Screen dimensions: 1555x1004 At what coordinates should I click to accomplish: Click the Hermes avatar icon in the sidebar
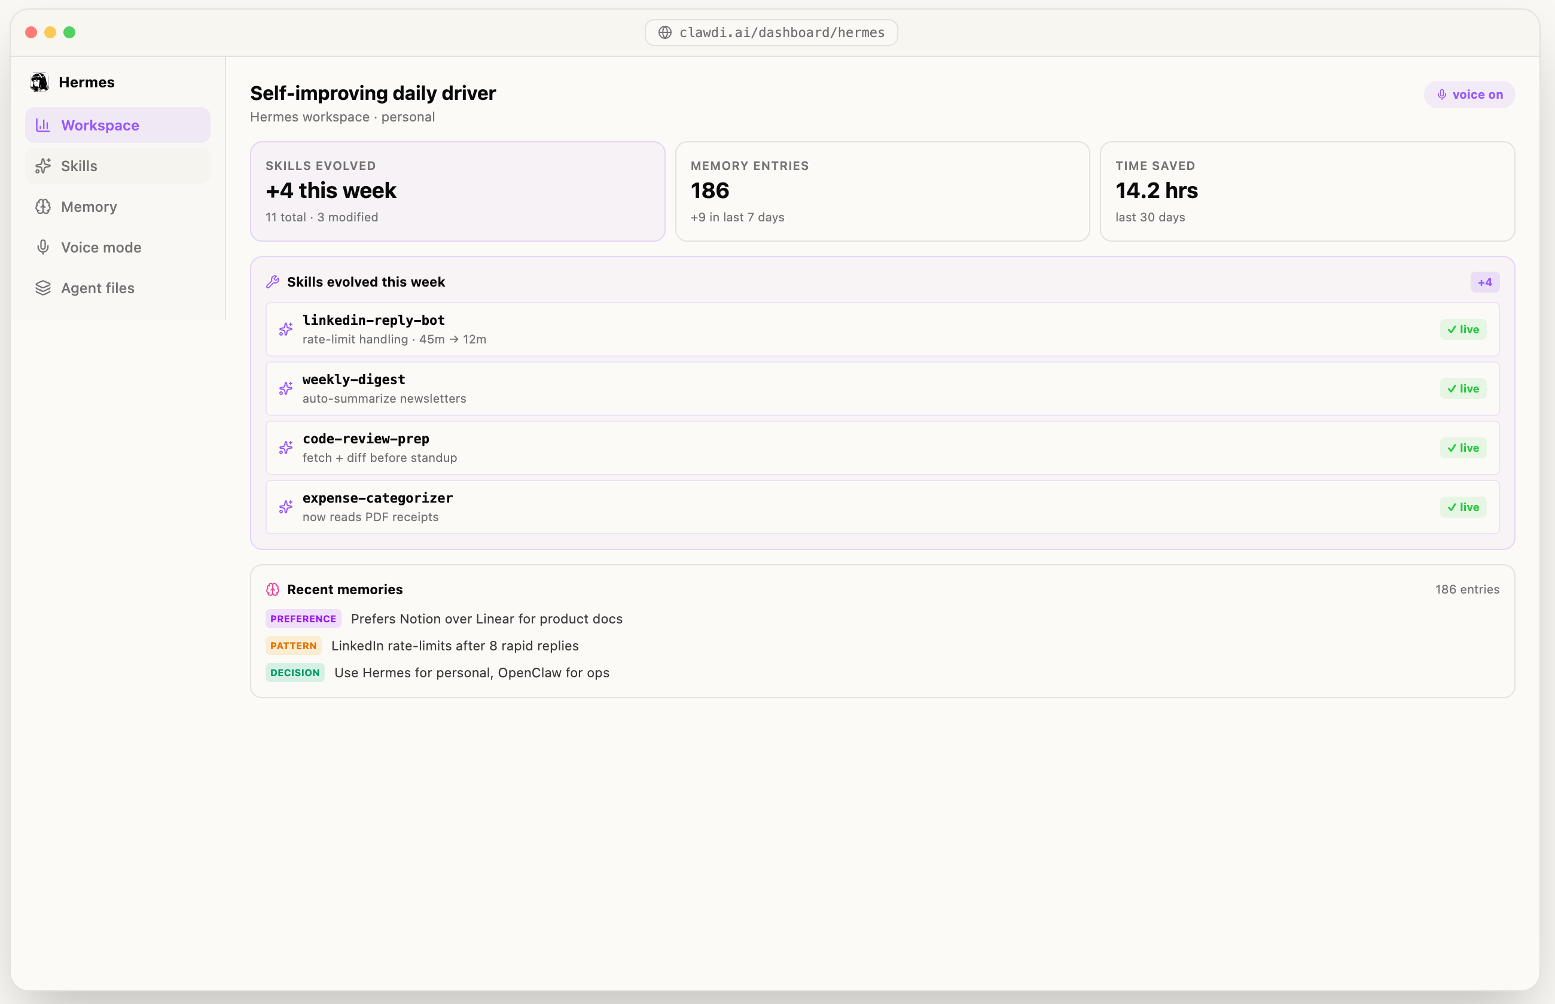click(39, 82)
